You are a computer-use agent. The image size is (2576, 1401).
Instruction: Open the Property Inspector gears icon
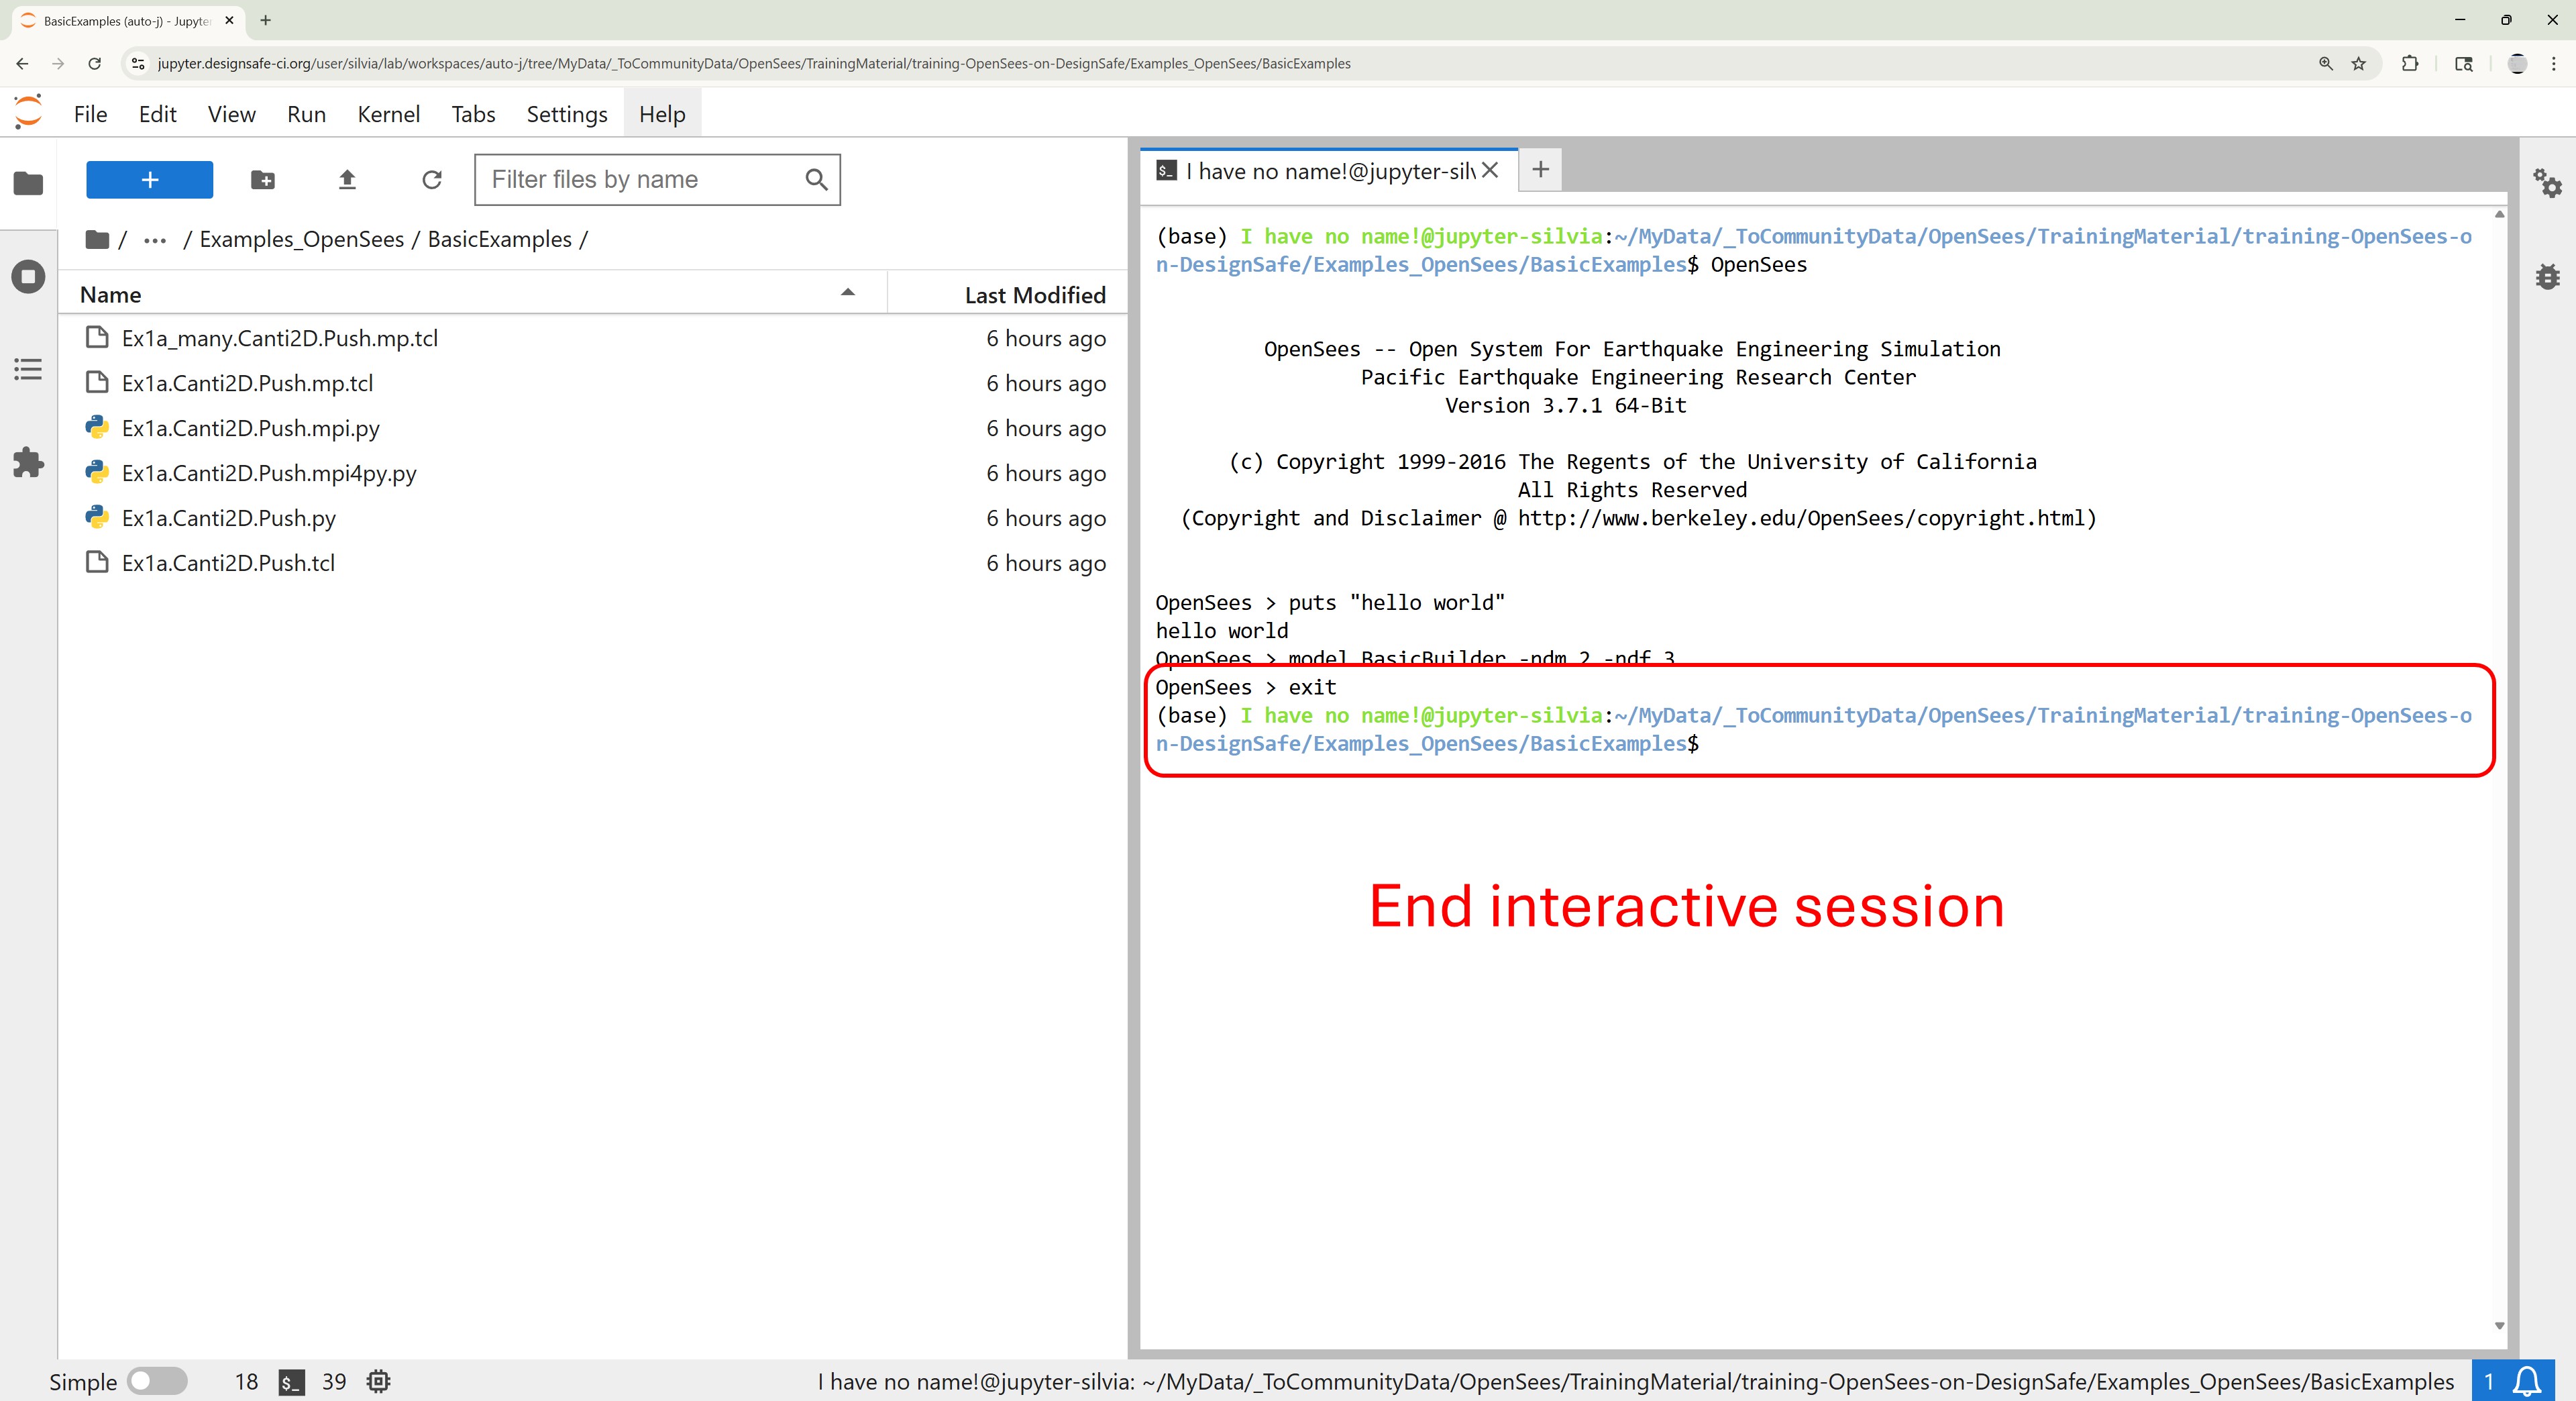(2546, 183)
